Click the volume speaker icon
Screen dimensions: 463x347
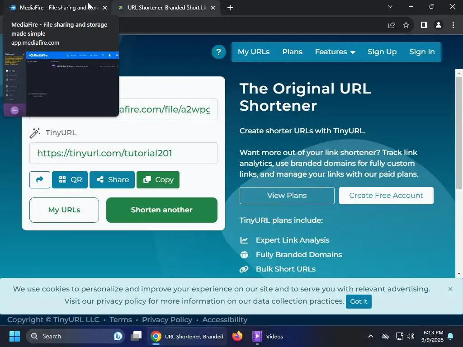411,336
